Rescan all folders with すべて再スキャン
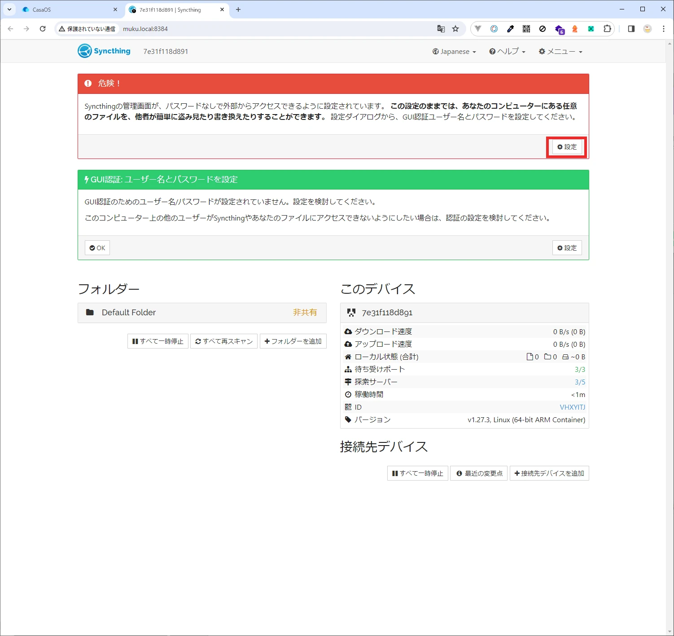The width and height of the screenshot is (674, 636). pyautogui.click(x=224, y=341)
